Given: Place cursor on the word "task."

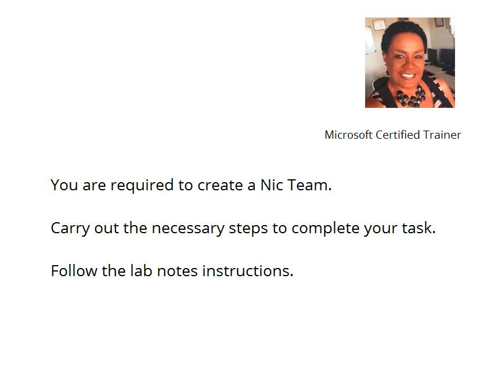Looking at the screenshot, I should pyautogui.click(x=418, y=228).
